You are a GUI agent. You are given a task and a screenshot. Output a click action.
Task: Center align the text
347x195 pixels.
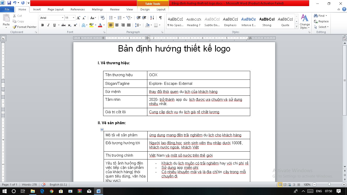coord(117,25)
